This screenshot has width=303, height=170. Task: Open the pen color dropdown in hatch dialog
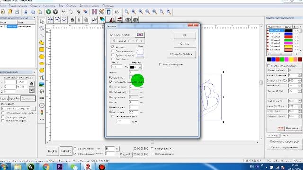tap(140, 67)
